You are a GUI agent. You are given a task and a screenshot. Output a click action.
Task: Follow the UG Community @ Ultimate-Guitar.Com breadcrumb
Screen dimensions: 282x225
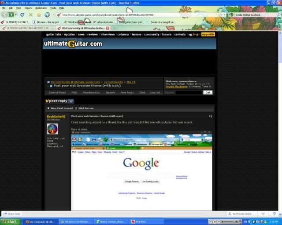(x=75, y=82)
